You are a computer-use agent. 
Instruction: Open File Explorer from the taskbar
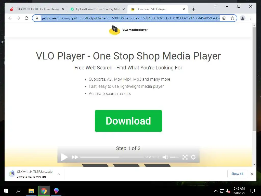31,191
